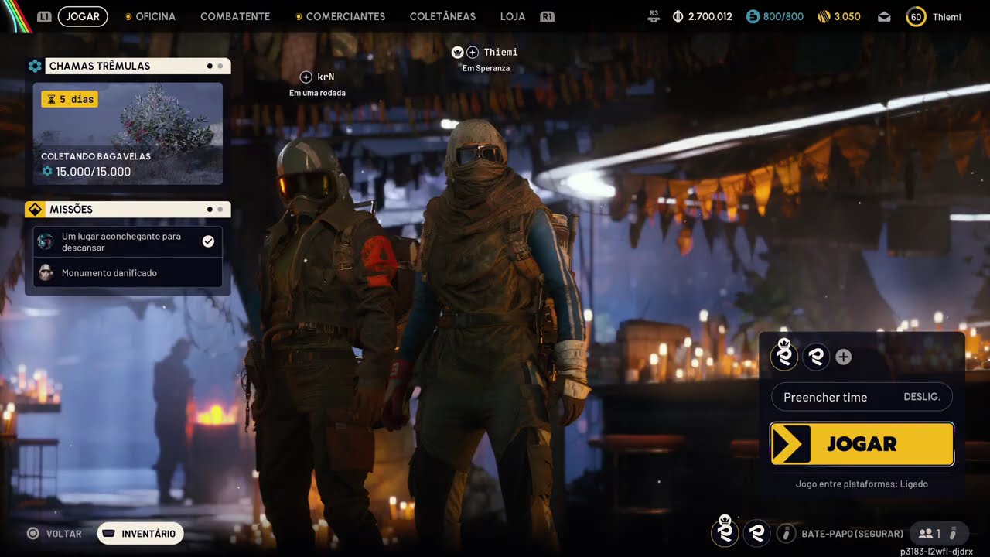Open the COLETÂNEAS tab
This screenshot has width=990, height=557.
click(442, 16)
